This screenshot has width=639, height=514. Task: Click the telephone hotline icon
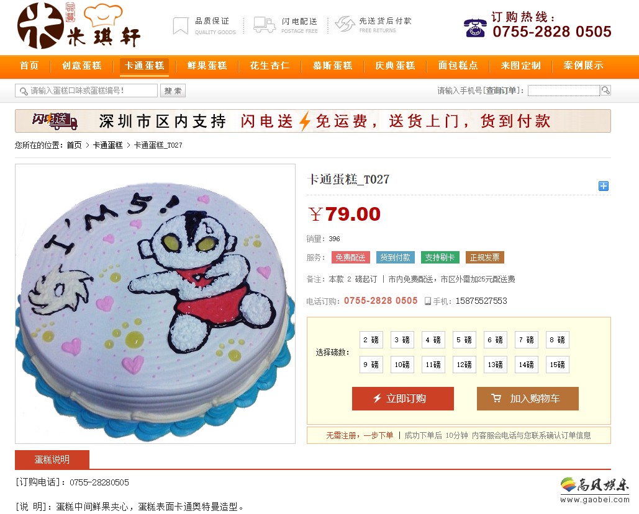click(x=475, y=28)
